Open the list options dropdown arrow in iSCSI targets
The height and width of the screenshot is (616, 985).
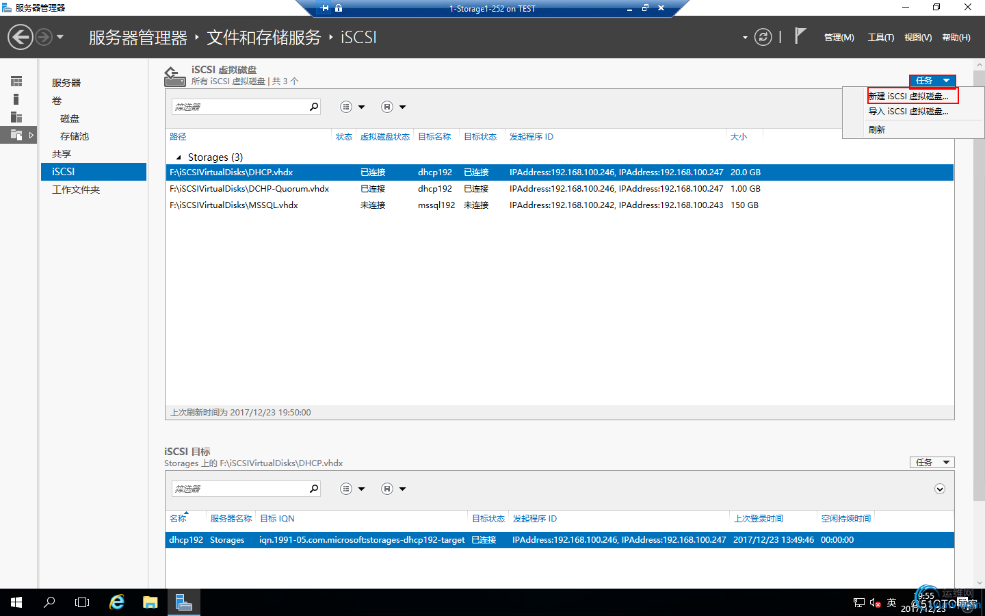point(362,489)
